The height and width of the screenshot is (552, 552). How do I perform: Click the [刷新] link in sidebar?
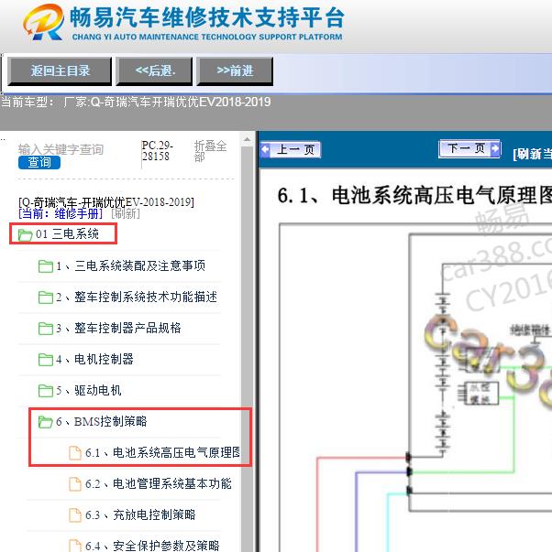(126, 213)
